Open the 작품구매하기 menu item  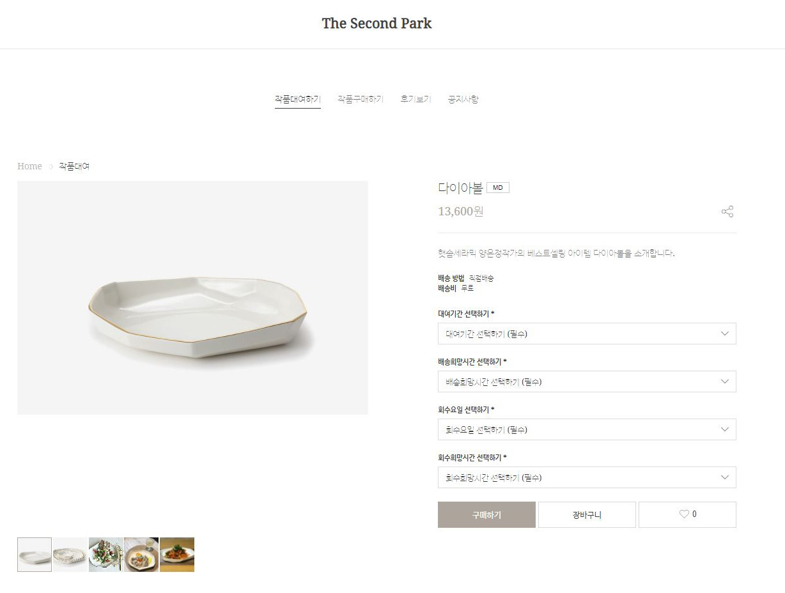361,99
